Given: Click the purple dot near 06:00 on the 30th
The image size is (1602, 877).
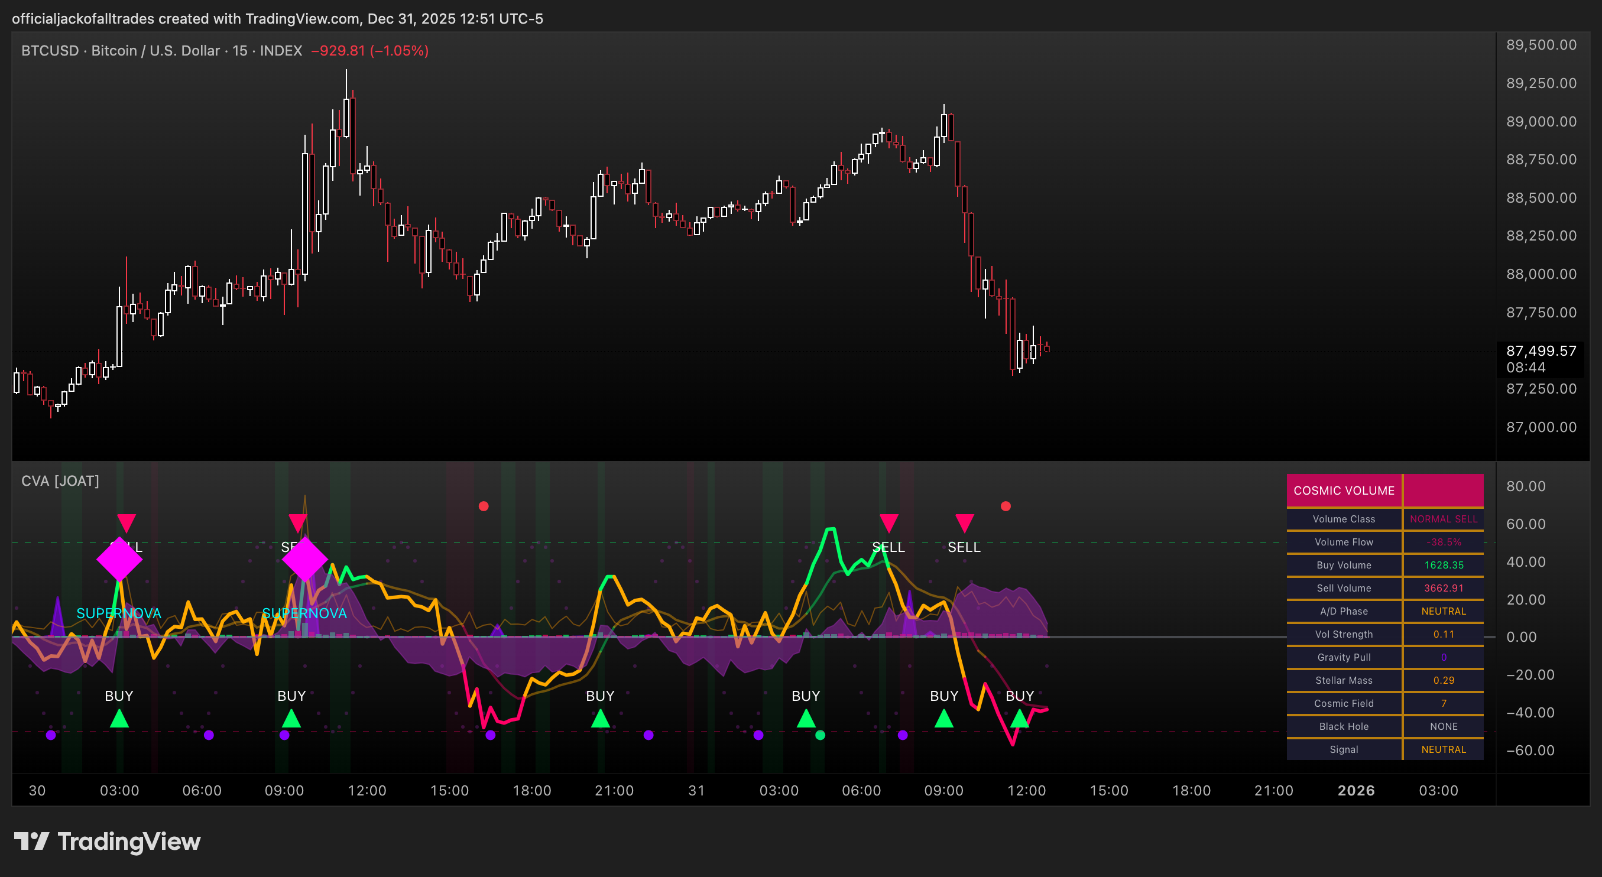Looking at the screenshot, I should tap(209, 735).
